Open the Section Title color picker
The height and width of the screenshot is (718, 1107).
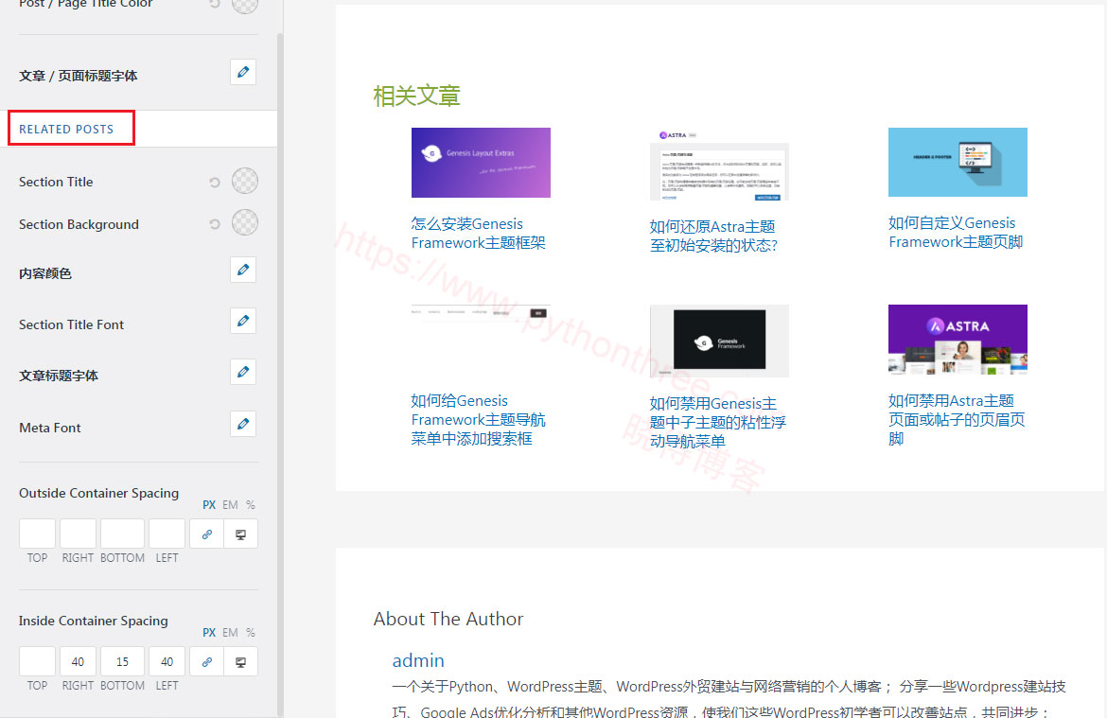(245, 181)
